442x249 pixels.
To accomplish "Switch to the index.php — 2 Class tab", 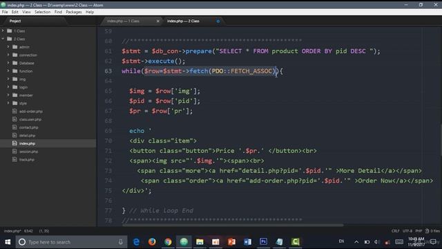I will pos(183,21).
